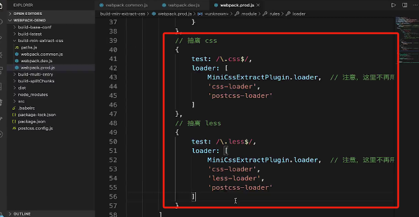Close the webpack.prod.js tab
Image resolution: width=419 pixels, height=217 pixels.
pyautogui.click(x=258, y=5)
